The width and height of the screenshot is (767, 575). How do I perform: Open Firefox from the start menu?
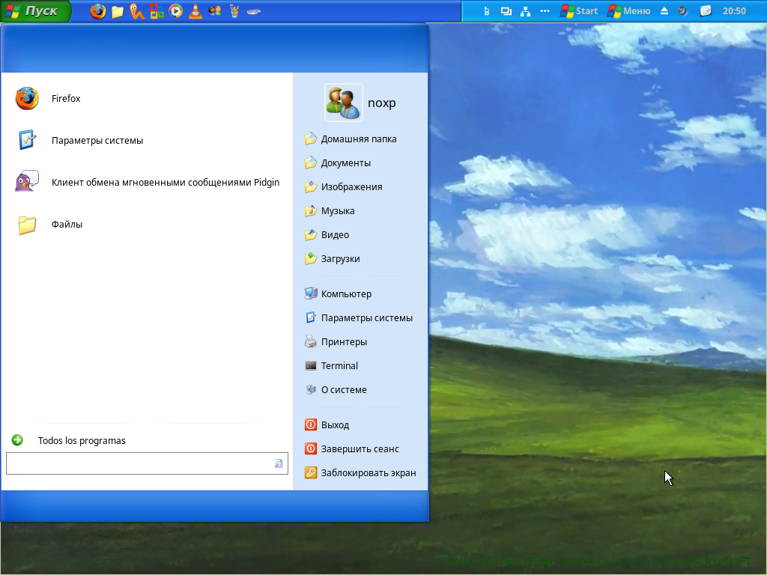(x=147, y=99)
